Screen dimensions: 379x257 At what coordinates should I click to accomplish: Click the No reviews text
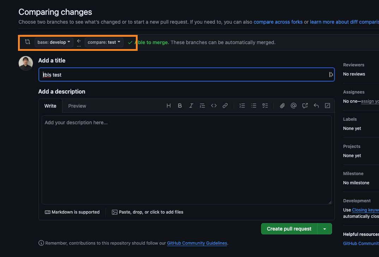(x=354, y=74)
